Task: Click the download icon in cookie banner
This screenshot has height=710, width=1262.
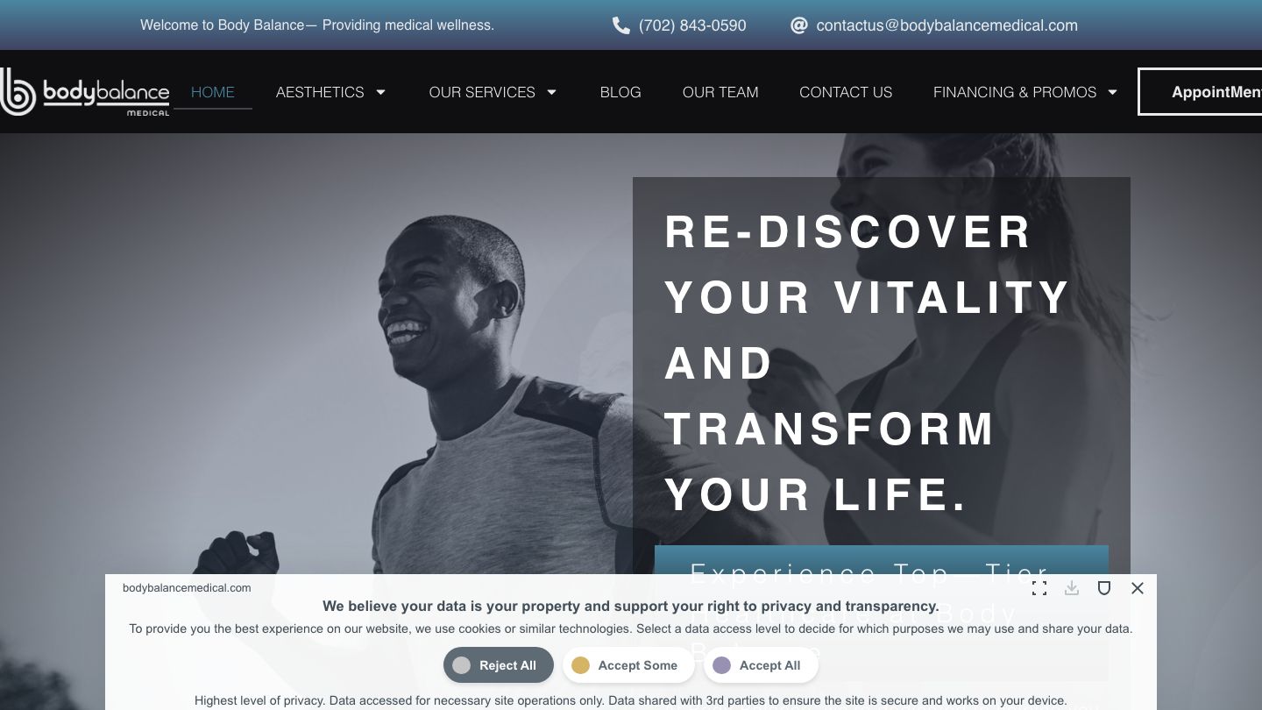Action: pyautogui.click(x=1072, y=588)
